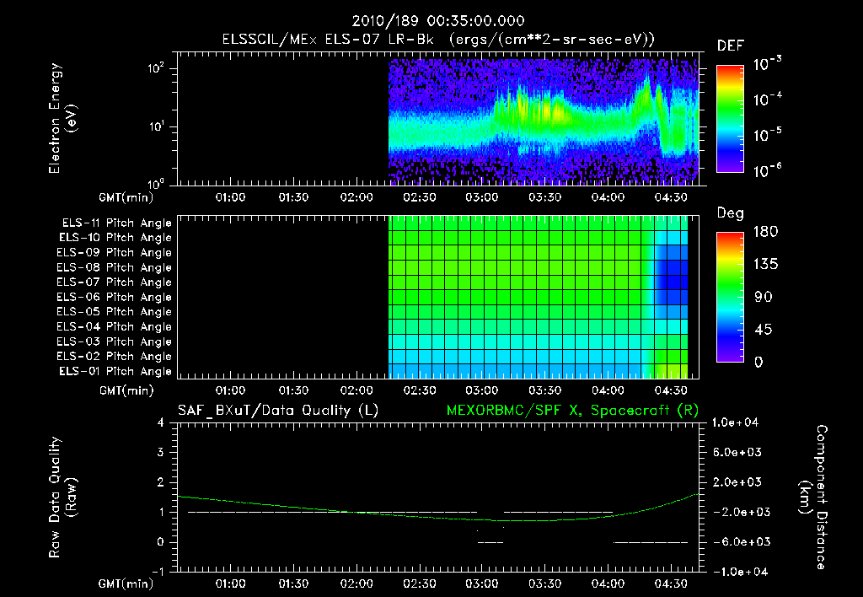Select the ELS-07 Pitch Angle row label

114,282
